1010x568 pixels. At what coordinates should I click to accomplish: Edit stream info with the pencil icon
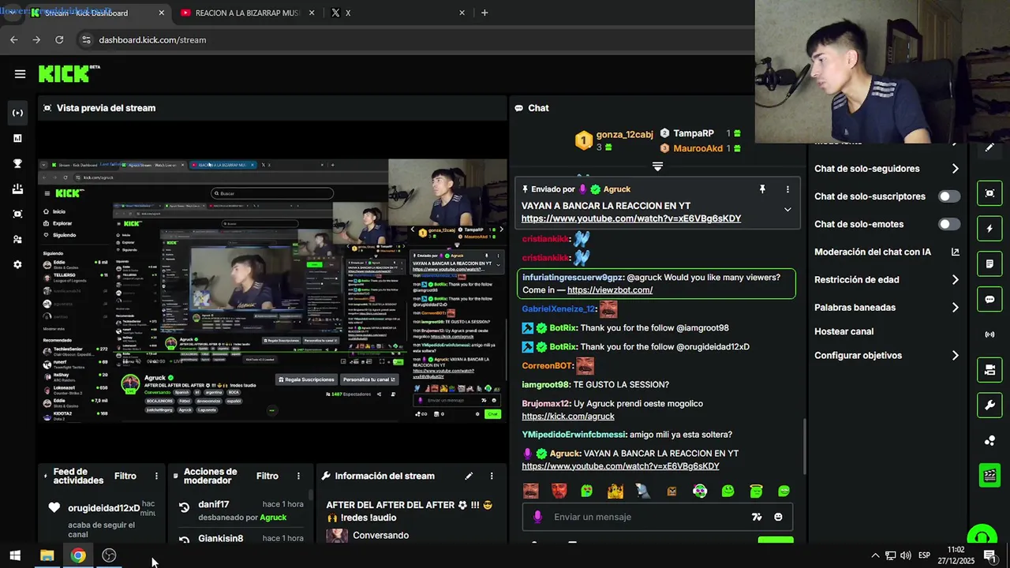pos(469,476)
